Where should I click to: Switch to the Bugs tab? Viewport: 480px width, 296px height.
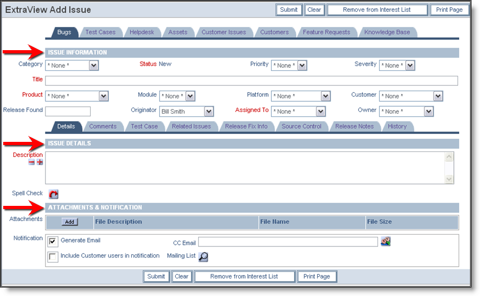point(64,32)
